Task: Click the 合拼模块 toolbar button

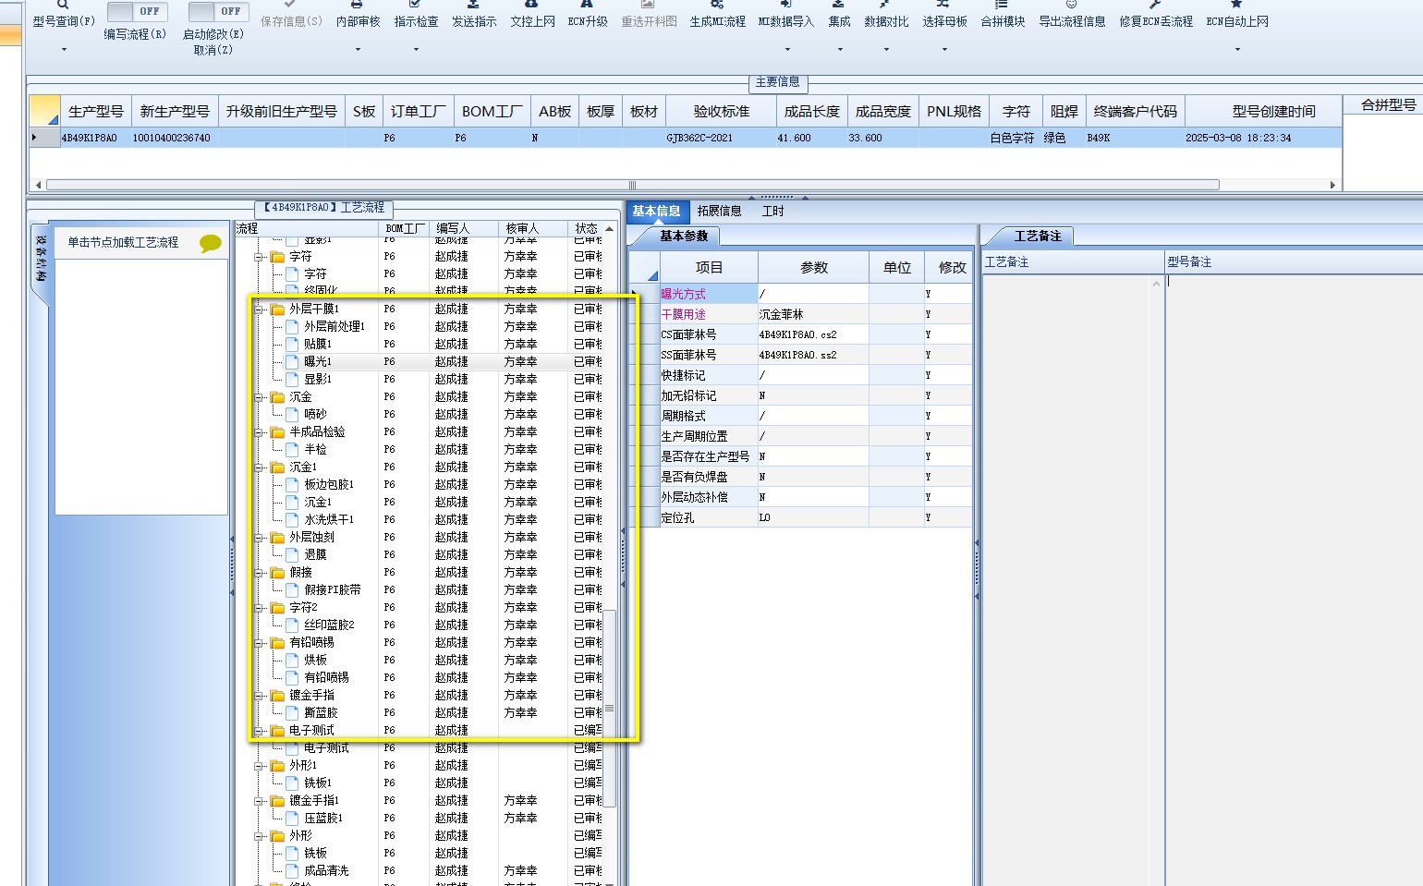Action: [x=1003, y=15]
